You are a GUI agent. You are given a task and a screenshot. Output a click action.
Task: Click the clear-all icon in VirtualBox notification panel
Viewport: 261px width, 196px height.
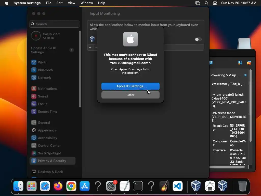249,63
